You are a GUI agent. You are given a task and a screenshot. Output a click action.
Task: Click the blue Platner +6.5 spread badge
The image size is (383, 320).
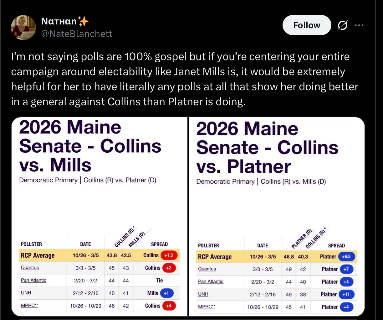click(x=346, y=256)
